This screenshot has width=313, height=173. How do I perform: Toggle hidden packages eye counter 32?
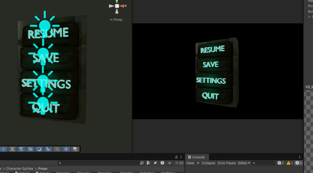pyautogui.click(x=179, y=163)
